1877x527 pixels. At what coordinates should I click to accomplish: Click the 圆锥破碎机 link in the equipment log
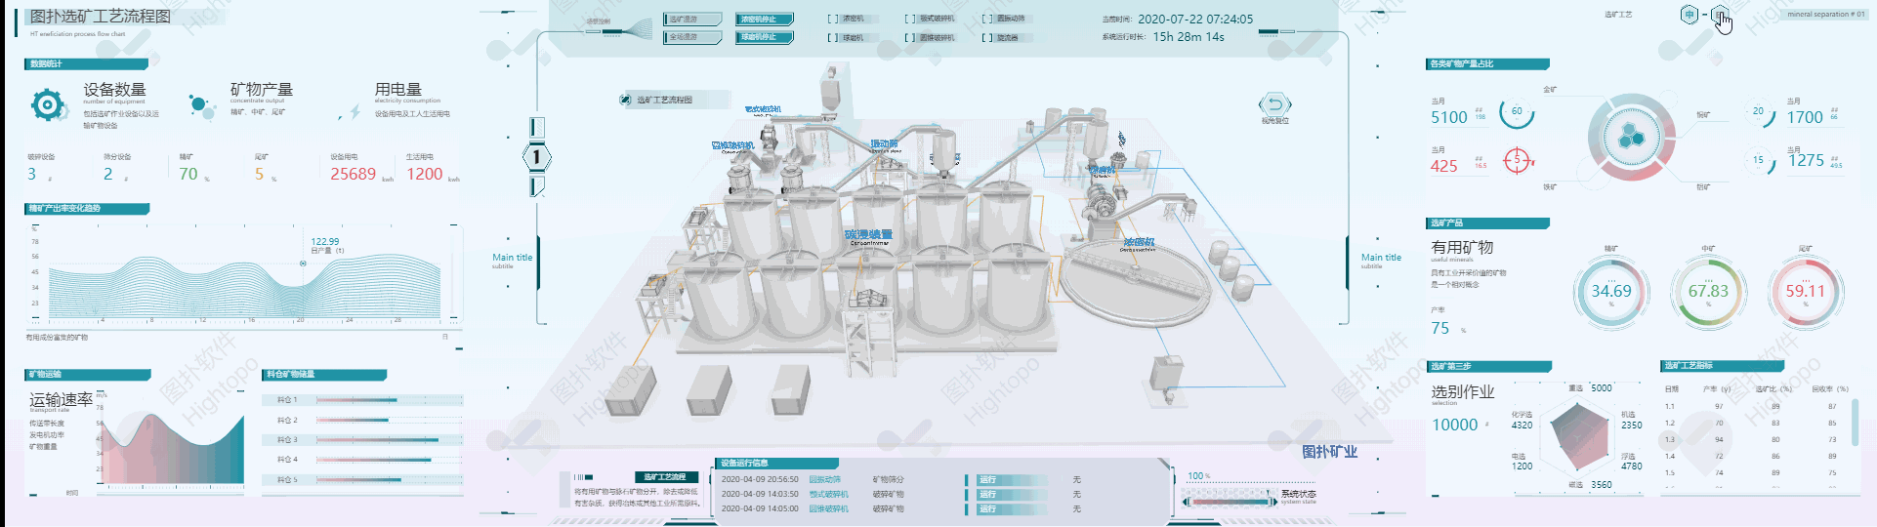(x=828, y=508)
